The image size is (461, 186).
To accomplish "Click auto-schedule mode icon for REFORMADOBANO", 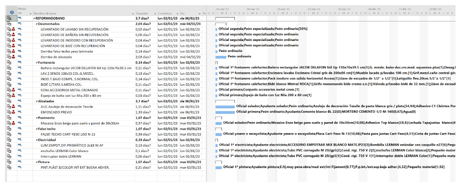I will click(x=20, y=18).
